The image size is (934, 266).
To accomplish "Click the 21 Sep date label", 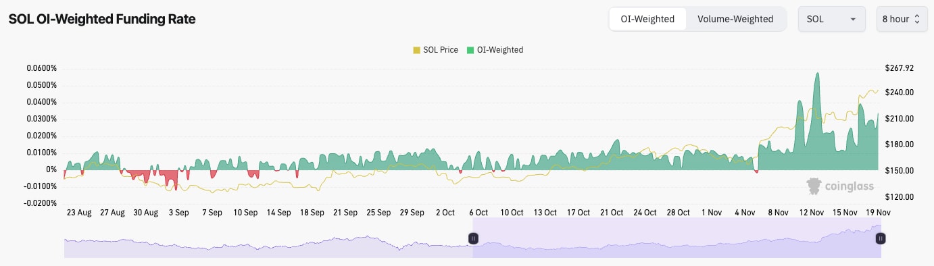I will 345,212.
